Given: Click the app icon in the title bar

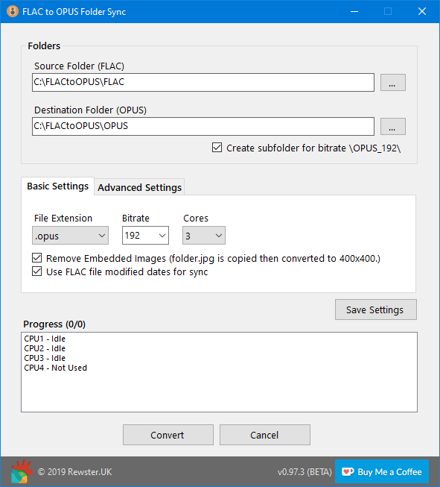Looking at the screenshot, I should (x=13, y=11).
